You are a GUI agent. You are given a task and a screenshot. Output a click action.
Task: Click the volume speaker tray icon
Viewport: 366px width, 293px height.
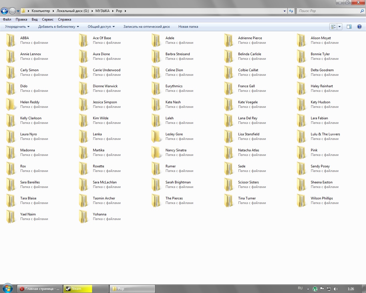(x=336, y=289)
